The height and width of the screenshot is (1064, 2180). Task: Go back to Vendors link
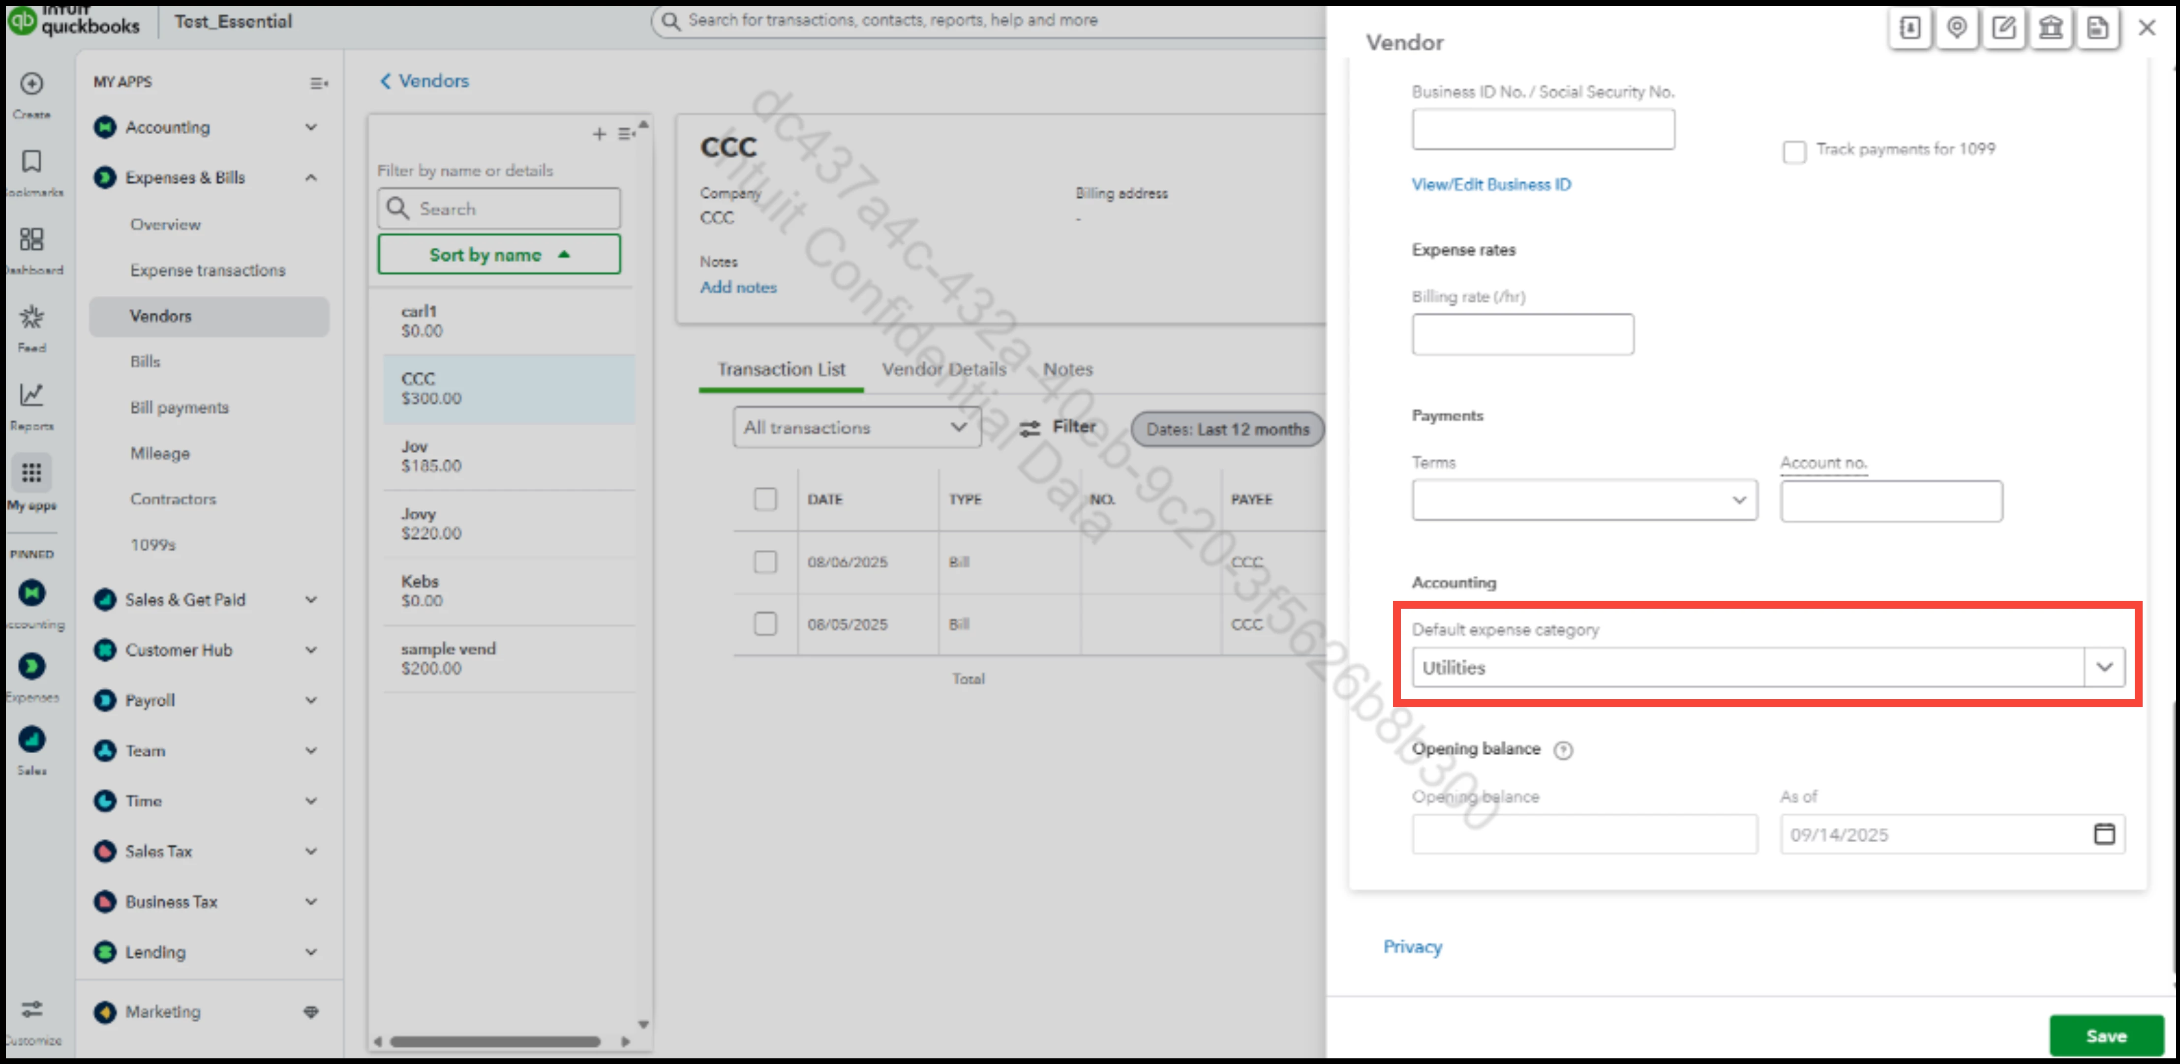[x=424, y=80]
